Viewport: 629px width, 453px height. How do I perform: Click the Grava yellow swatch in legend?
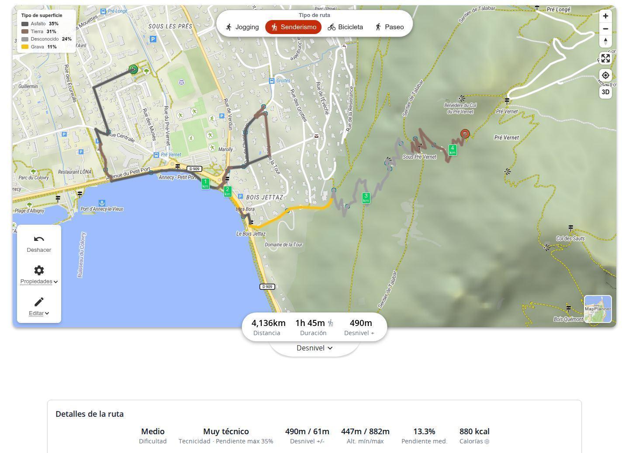[x=25, y=47]
